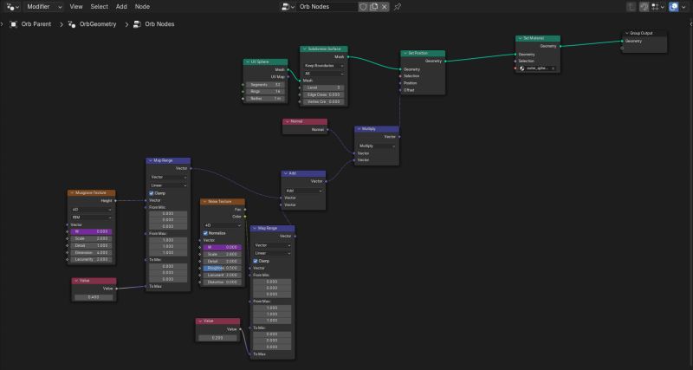This screenshot has height=370, width=693.
Task: Click Orb Nodes in the breadcrumb path
Action: coord(159,24)
